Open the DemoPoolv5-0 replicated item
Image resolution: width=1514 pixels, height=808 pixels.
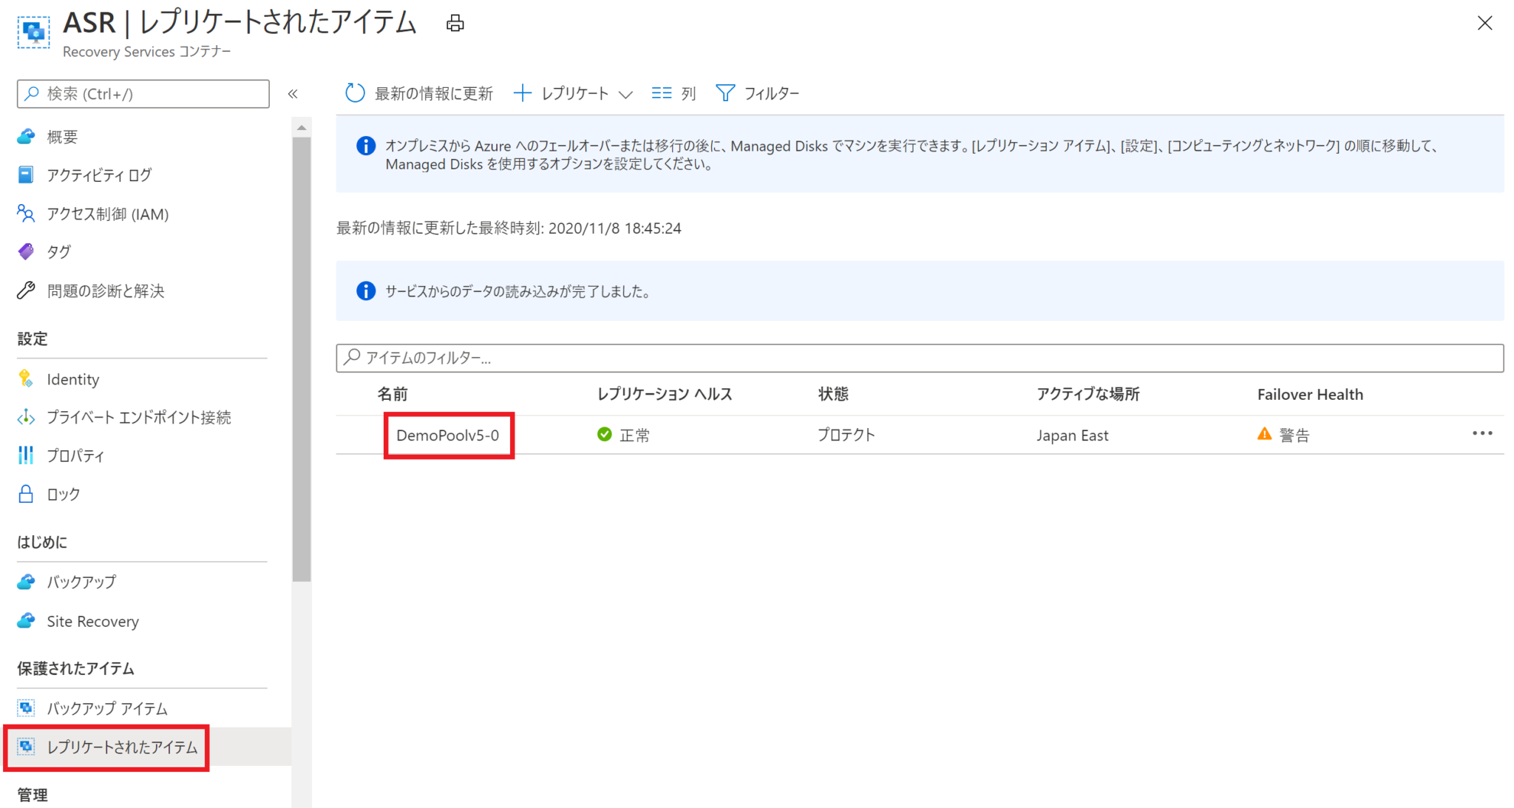tap(448, 435)
